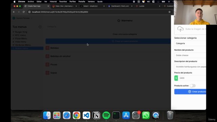
Task: Click the Crear producto button
Action: [x=190, y=92]
